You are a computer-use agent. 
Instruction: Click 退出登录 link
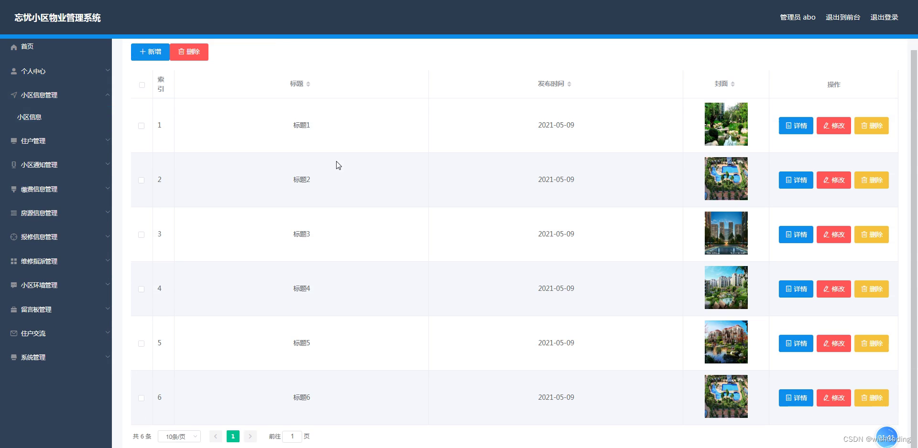coord(884,17)
